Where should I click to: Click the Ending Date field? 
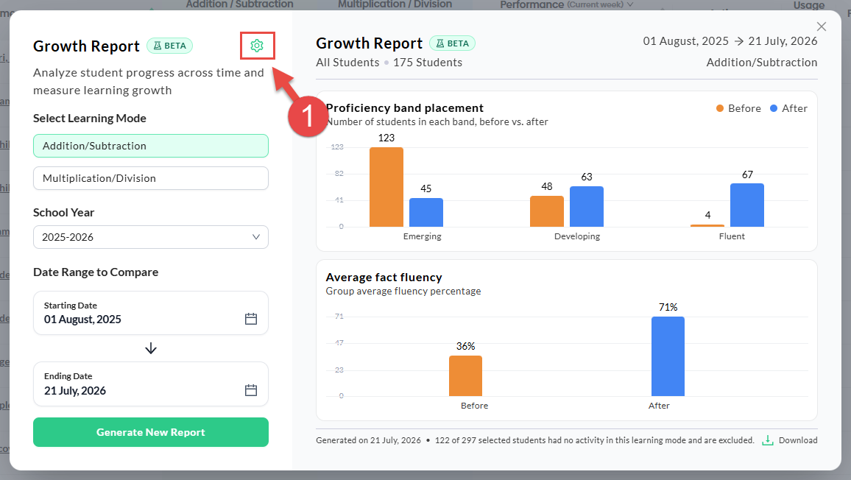151,384
